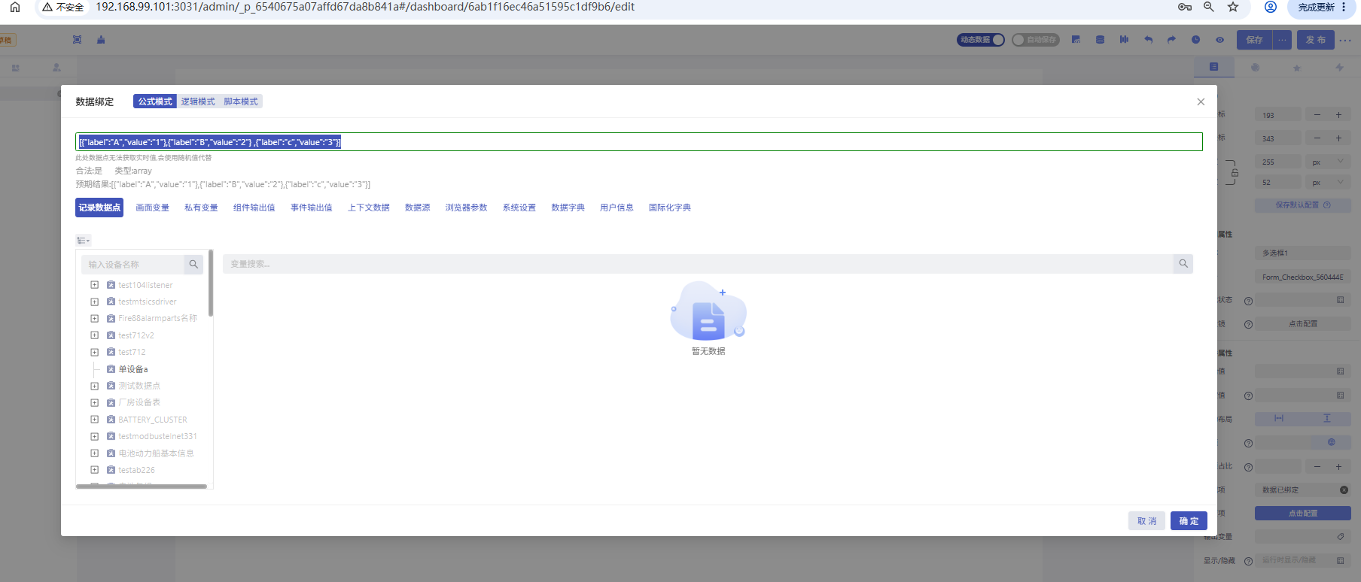The width and height of the screenshot is (1361, 582).
Task: Expand the test712v2 tree node
Action: pos(95,335)
